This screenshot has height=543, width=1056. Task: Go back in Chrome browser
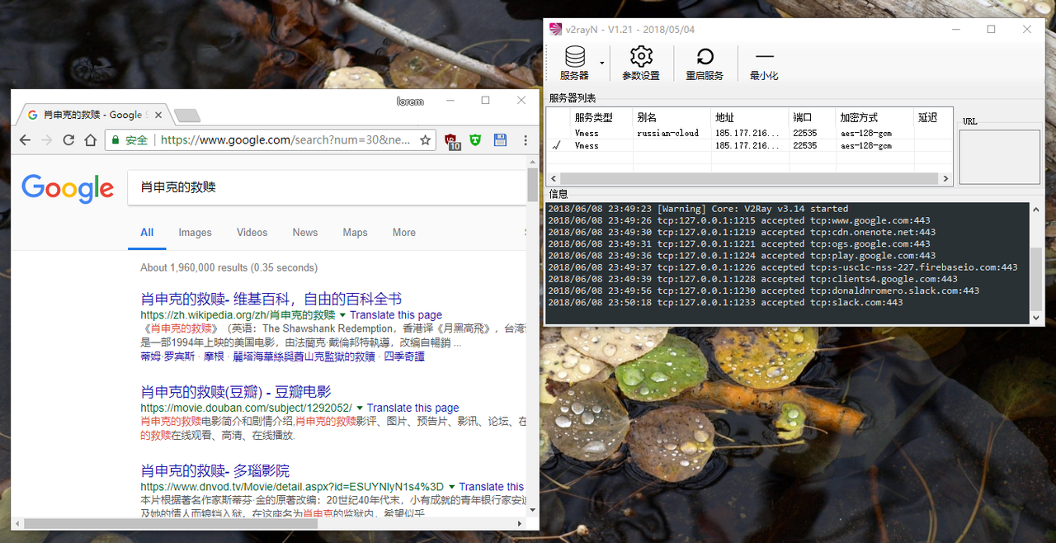[26, 140]
